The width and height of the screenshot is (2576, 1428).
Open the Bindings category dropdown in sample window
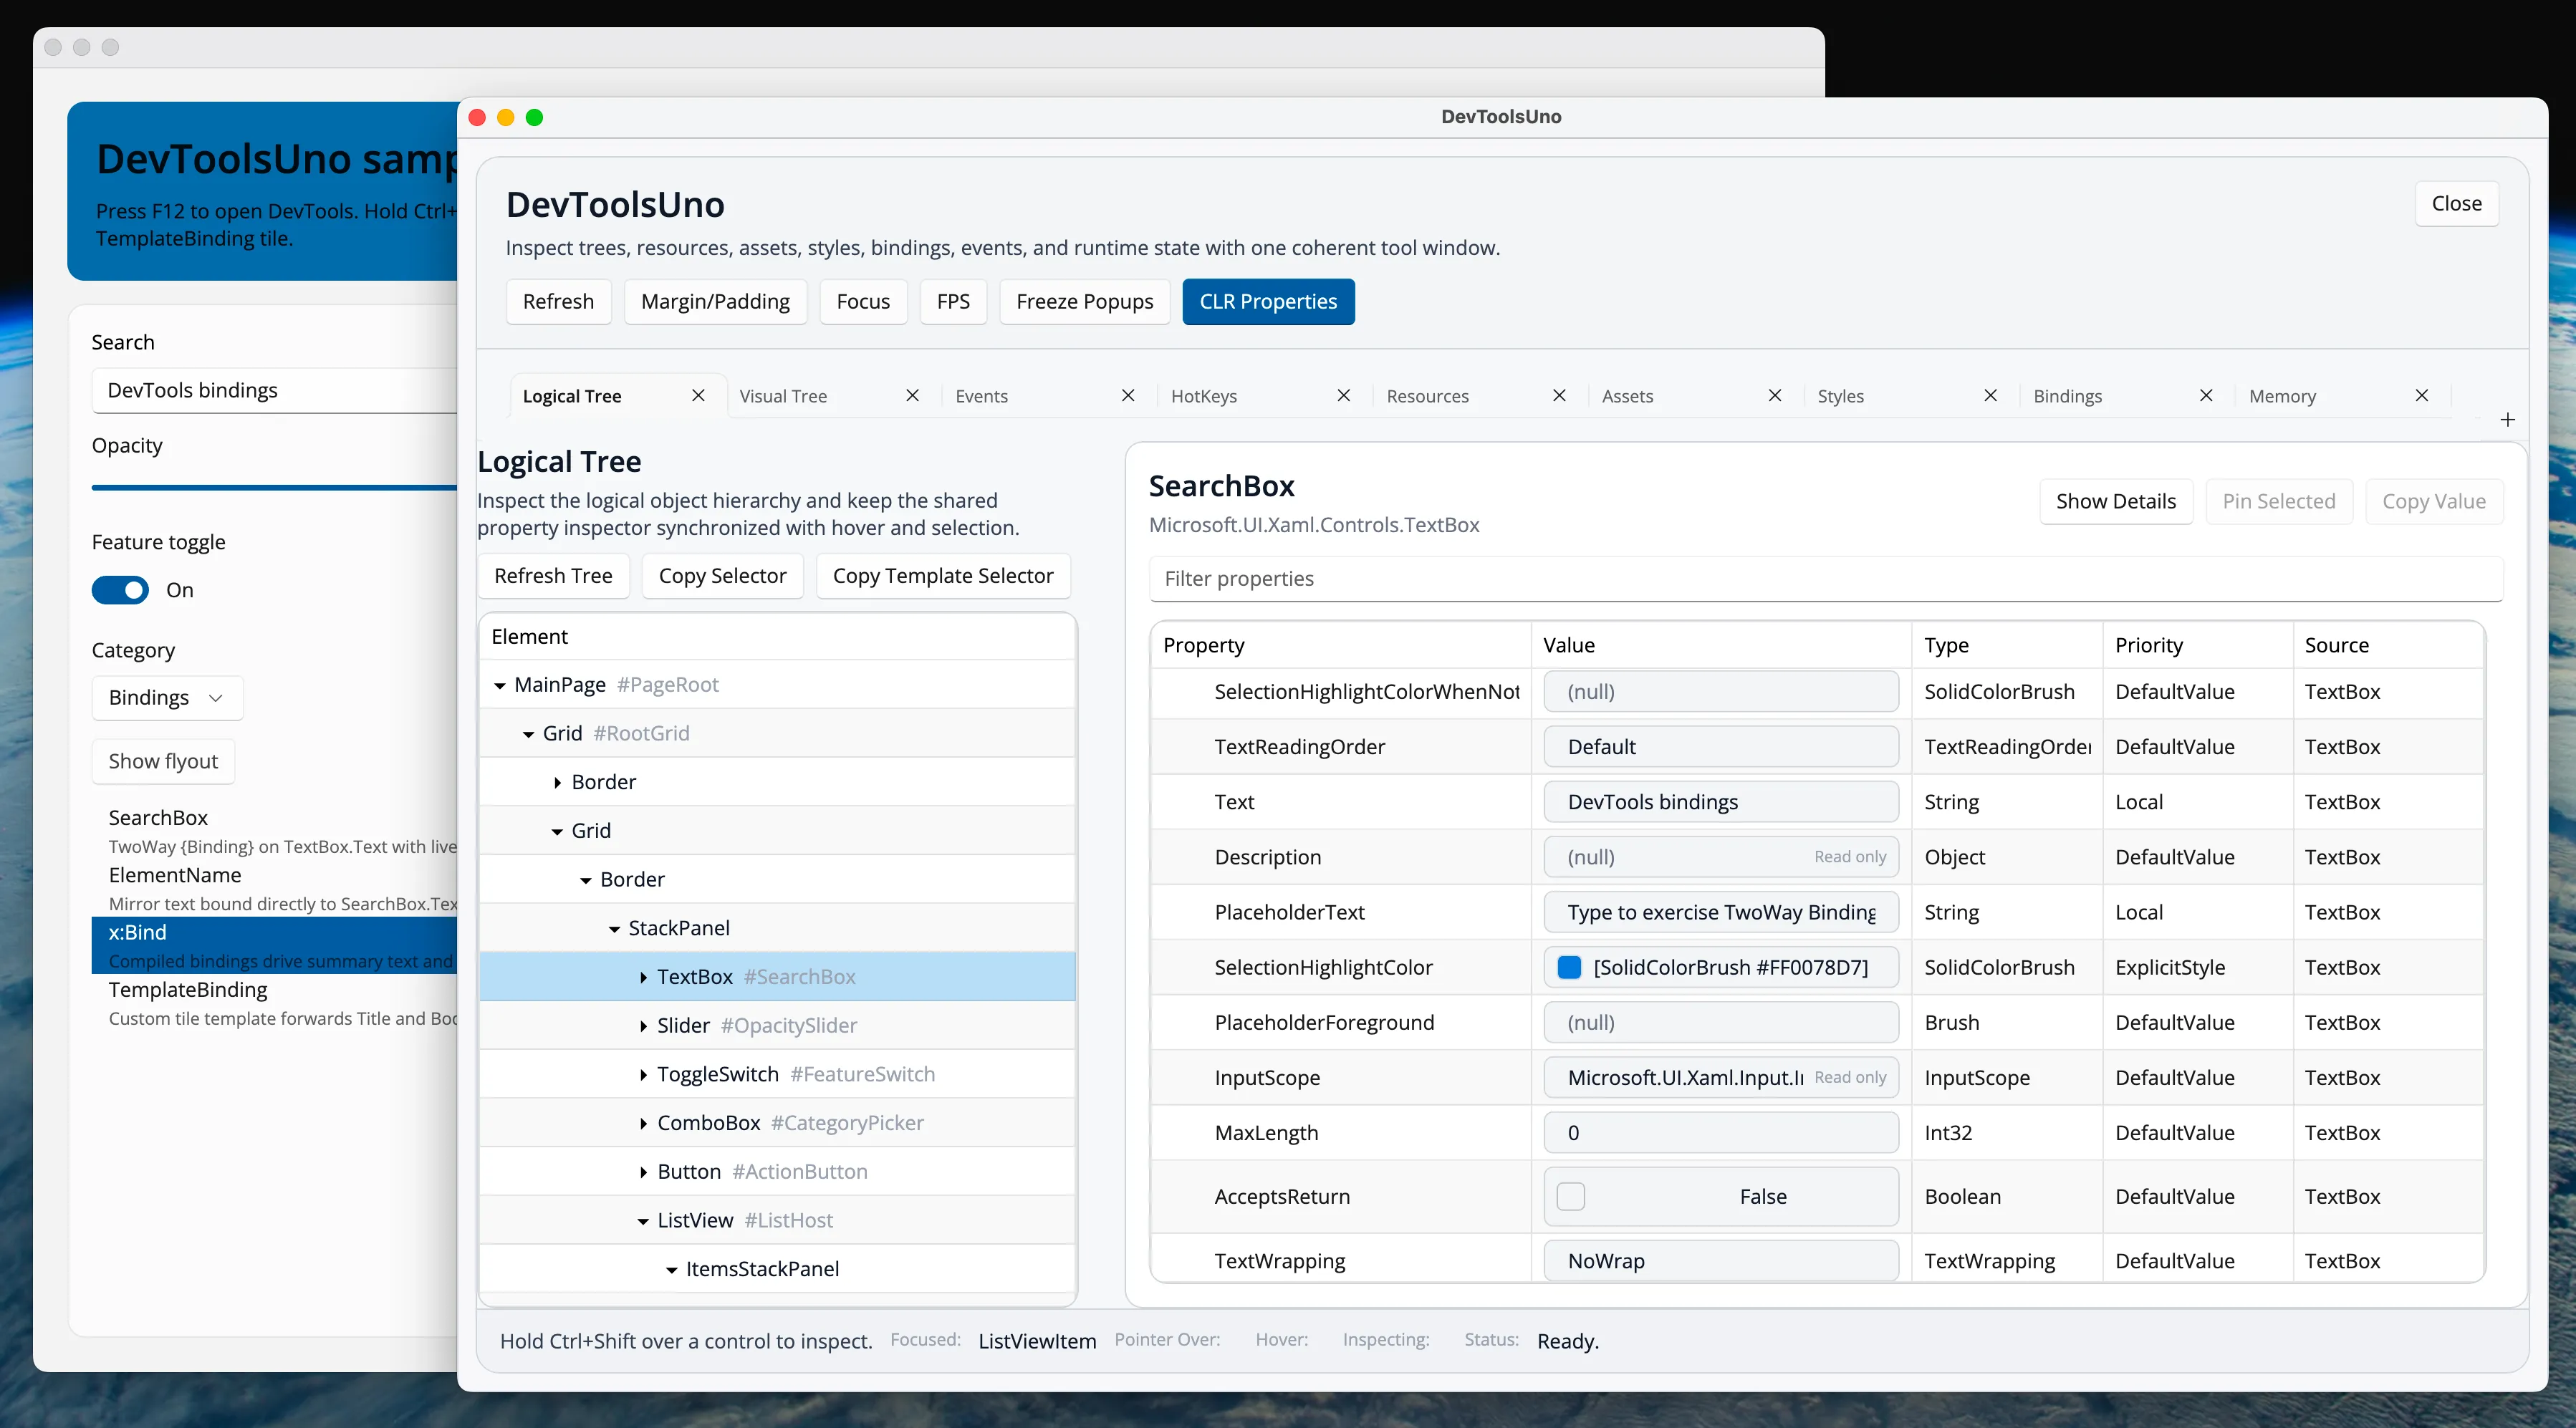click(167, 698)
